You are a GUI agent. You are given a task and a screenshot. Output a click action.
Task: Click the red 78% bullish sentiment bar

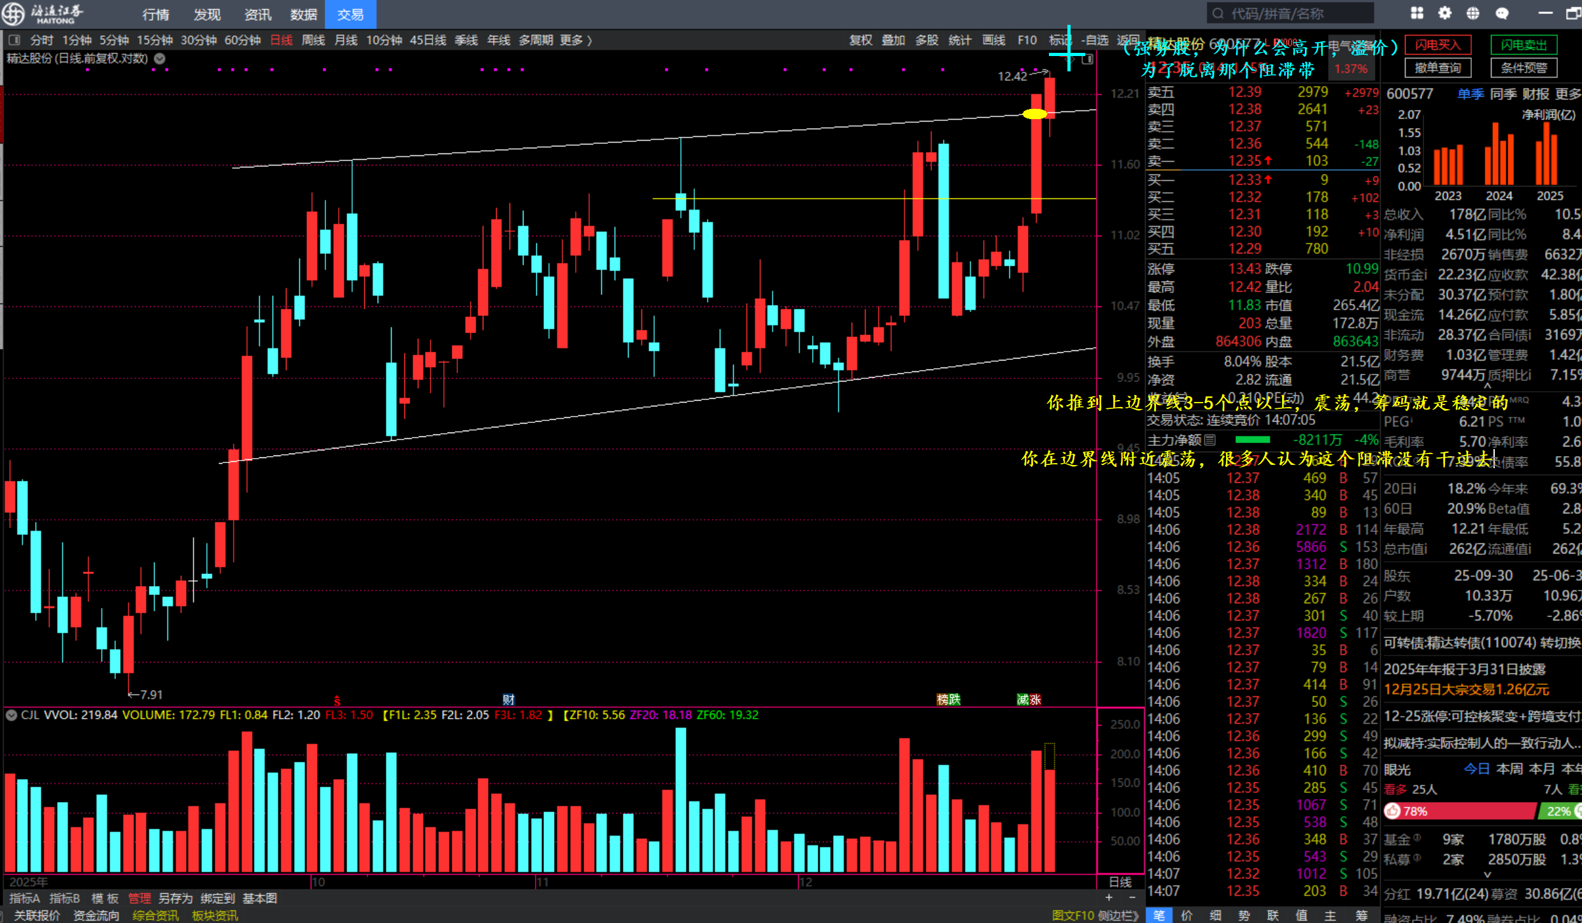pos(1460,811)
